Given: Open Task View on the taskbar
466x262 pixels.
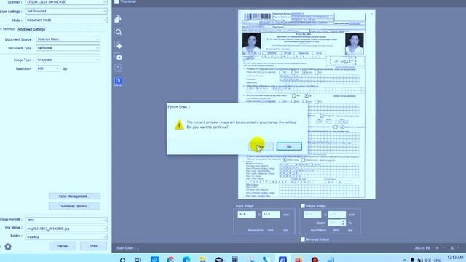Looking at the screenshot, I should 138,259.
